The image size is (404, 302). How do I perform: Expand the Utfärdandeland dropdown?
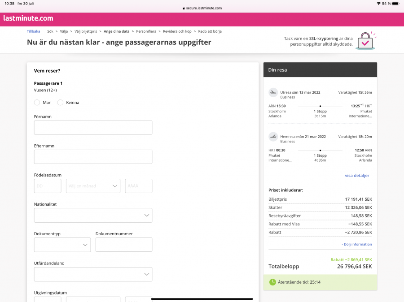coord(93,274)
